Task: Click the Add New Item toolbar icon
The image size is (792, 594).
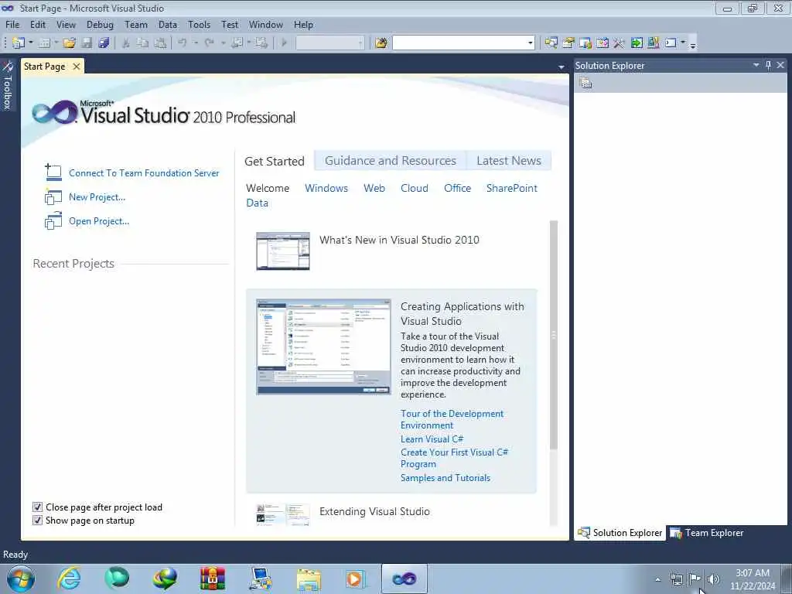Action: point(44,43)
